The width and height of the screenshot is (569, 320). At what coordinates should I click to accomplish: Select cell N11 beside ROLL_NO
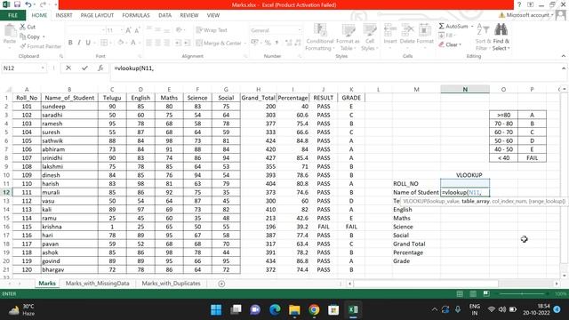[465, 184]
